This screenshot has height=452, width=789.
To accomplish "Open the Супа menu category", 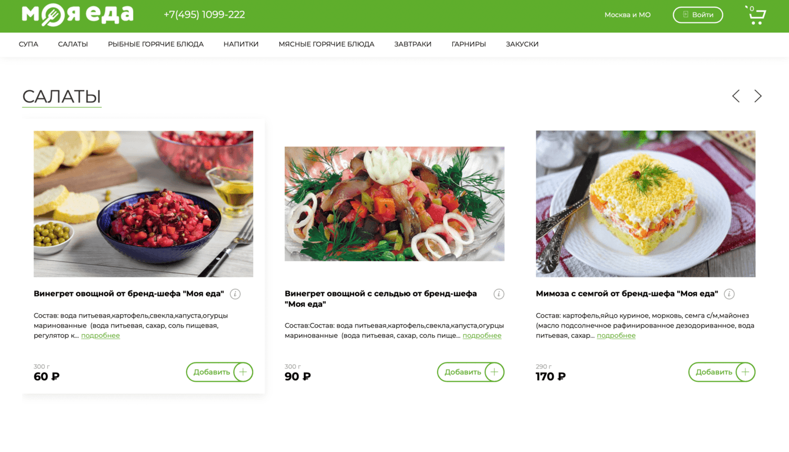I will tap(28, 44).
